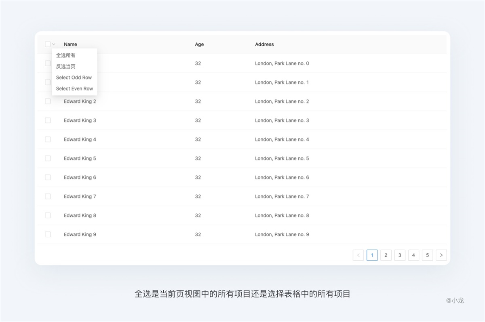Toggle the select-all checkbox in the table header

(48, 44)
